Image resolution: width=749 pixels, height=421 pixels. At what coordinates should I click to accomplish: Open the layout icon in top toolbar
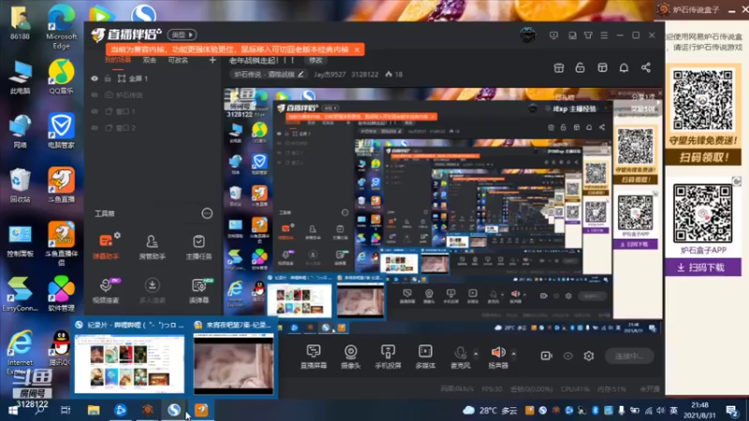[x=602, y=67]
